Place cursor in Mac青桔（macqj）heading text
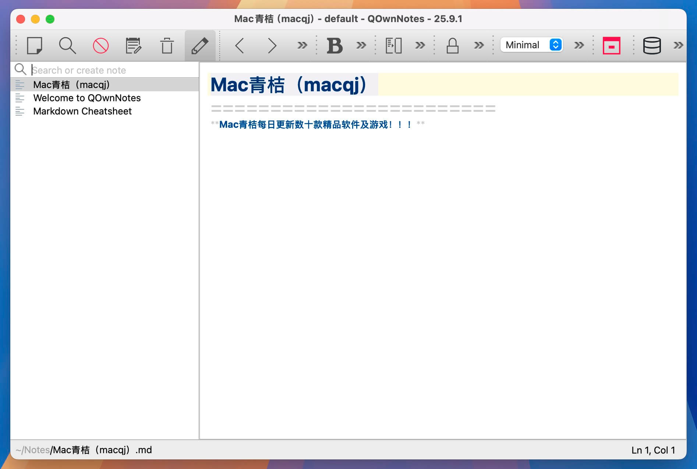The height and width of the screenshot is (469, 697). pos(289,85)
